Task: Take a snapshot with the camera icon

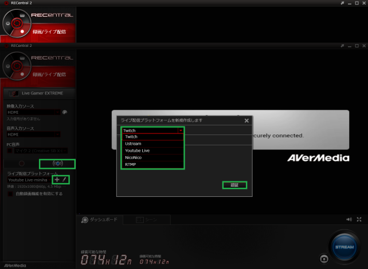Action: pyautogui.click(x=324, y=259)
